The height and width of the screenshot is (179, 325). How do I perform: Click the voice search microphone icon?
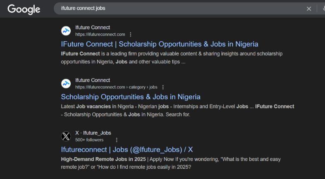pos(323,9)
